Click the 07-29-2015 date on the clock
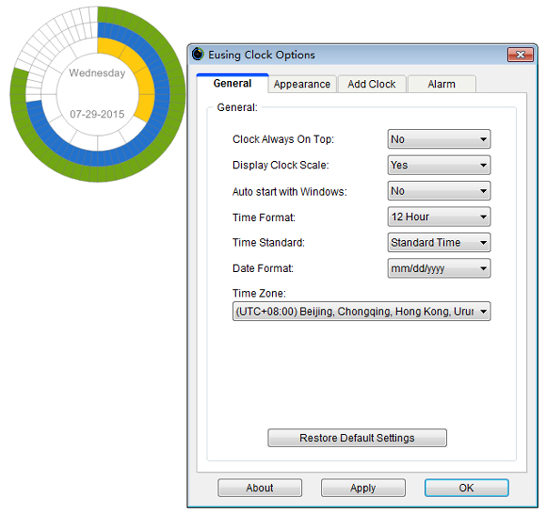This screenshot has height=514, width=546. pos(97,116)
